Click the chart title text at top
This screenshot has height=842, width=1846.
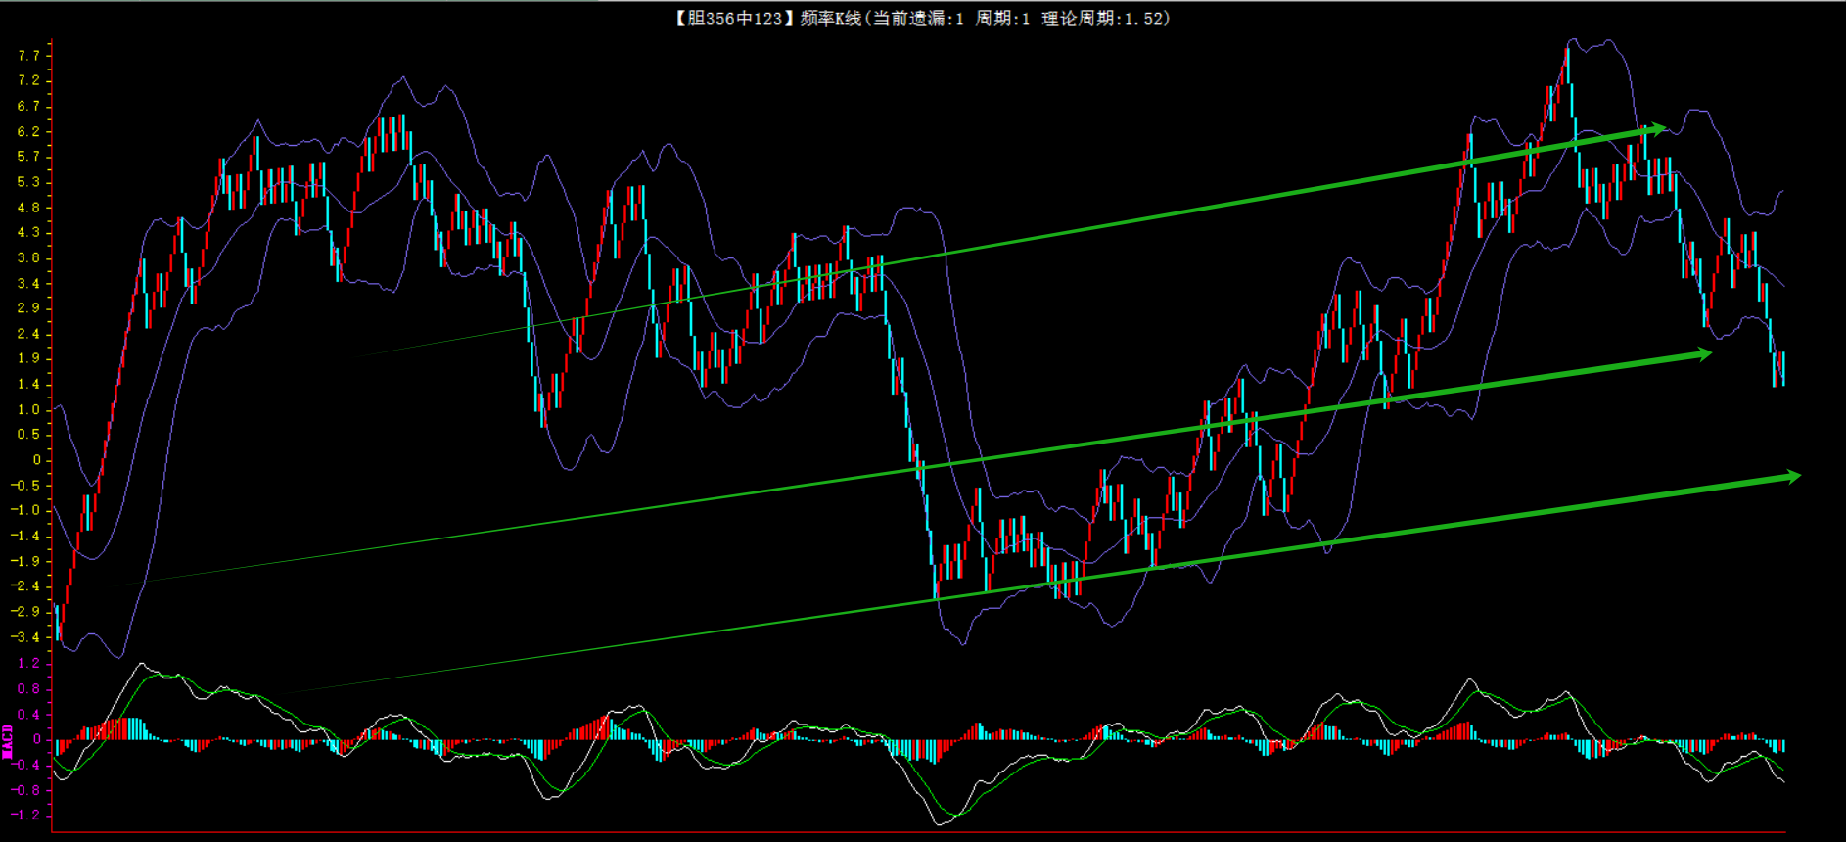coord(920,19)
